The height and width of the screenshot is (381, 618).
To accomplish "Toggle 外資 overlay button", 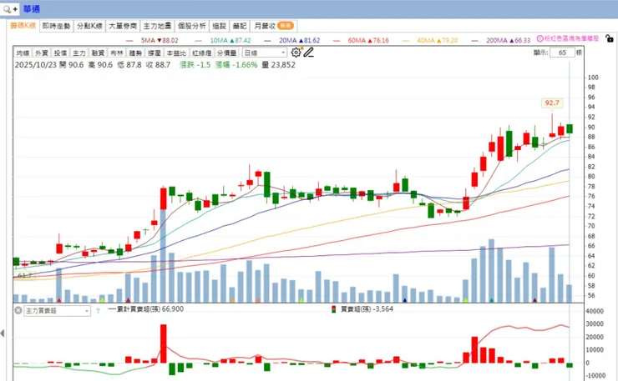I will point(42,53).
